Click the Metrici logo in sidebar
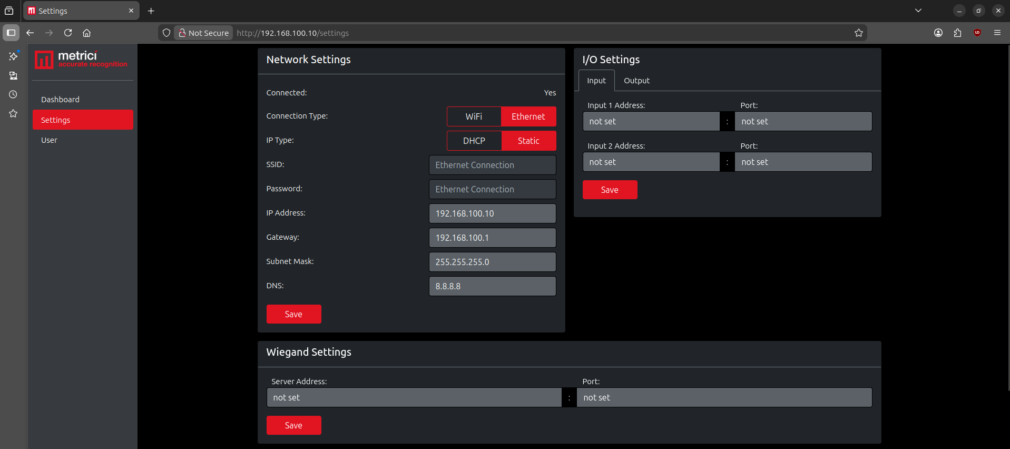 point(81,60)
